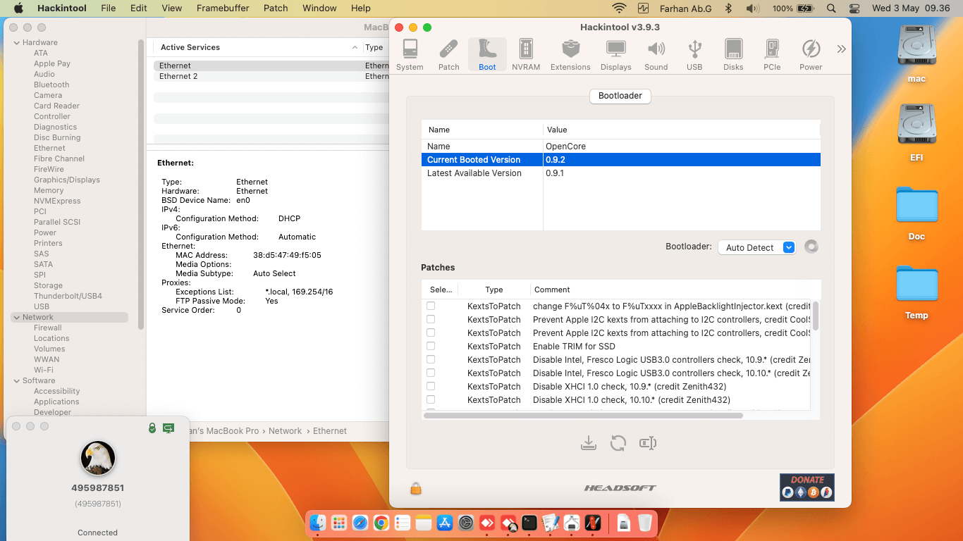Select the Boot toolbar icon

click(x=487, y=54)
